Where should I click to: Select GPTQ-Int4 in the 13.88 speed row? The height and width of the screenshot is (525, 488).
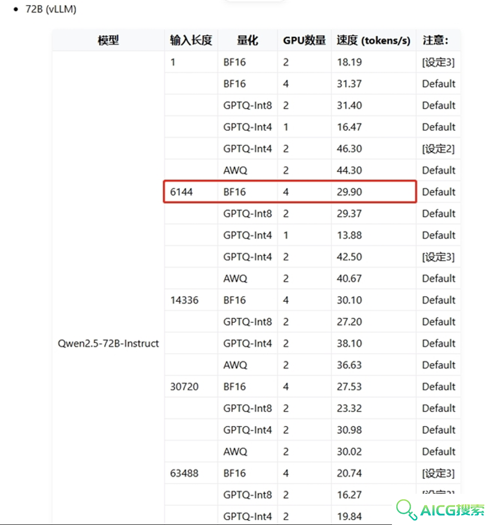247,235
